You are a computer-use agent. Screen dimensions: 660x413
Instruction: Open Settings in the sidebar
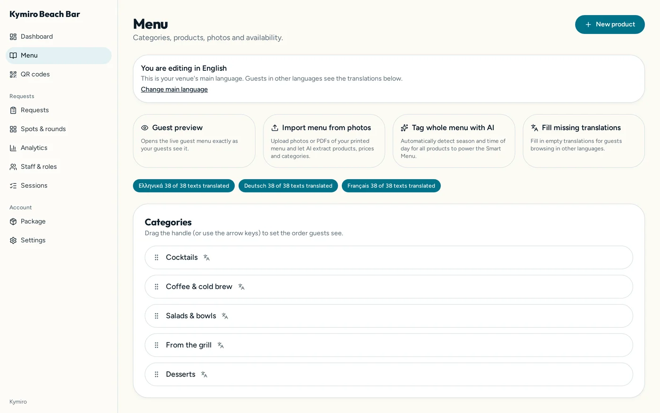coord(58,240)
